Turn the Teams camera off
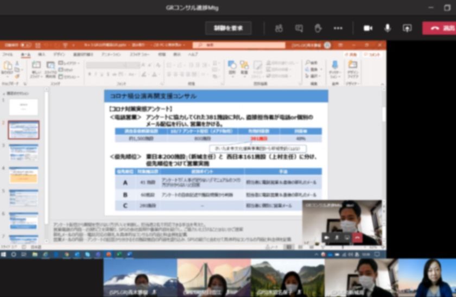 pyautogui.click(x=368, y=28)
